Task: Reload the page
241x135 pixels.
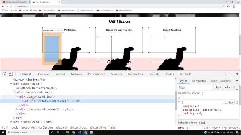Action: coord(11,6)
